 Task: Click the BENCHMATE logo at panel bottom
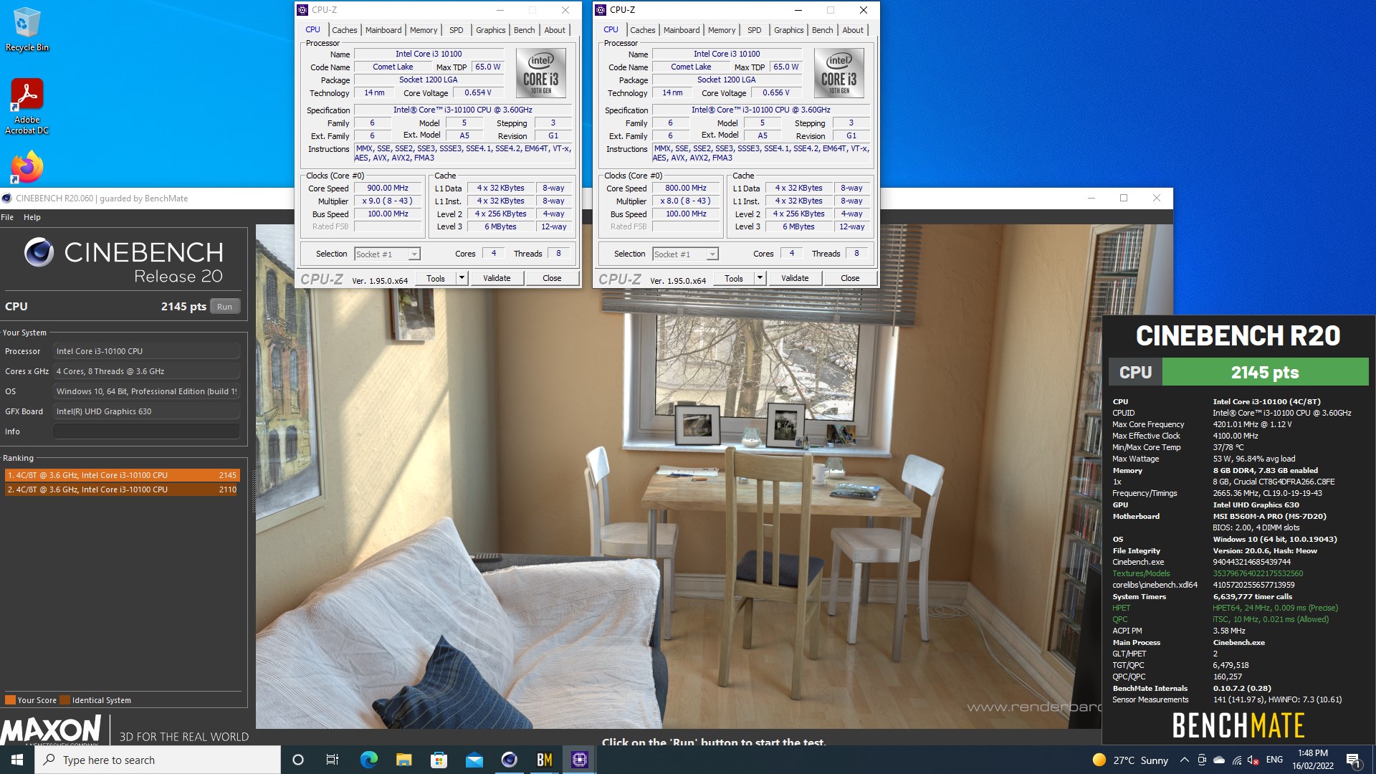click(1238, 725)
